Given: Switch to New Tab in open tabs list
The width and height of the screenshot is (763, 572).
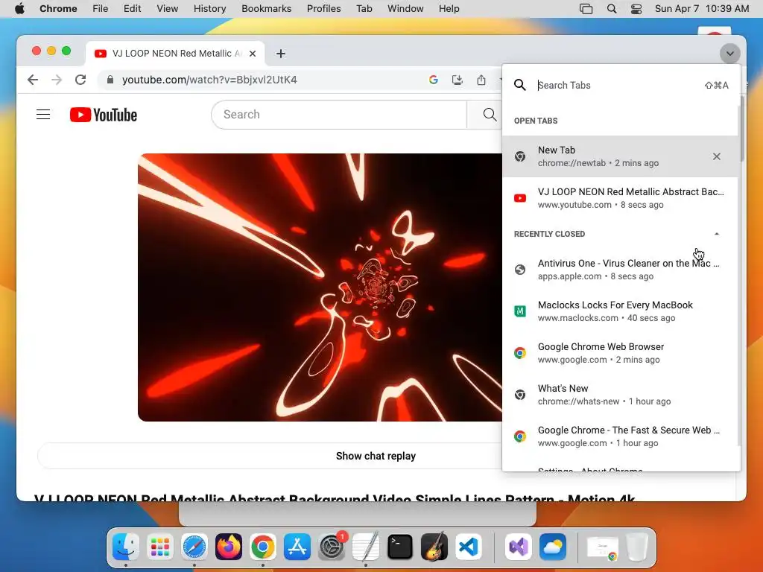Looking at the screenshot, I should click(x=620, y=156).
